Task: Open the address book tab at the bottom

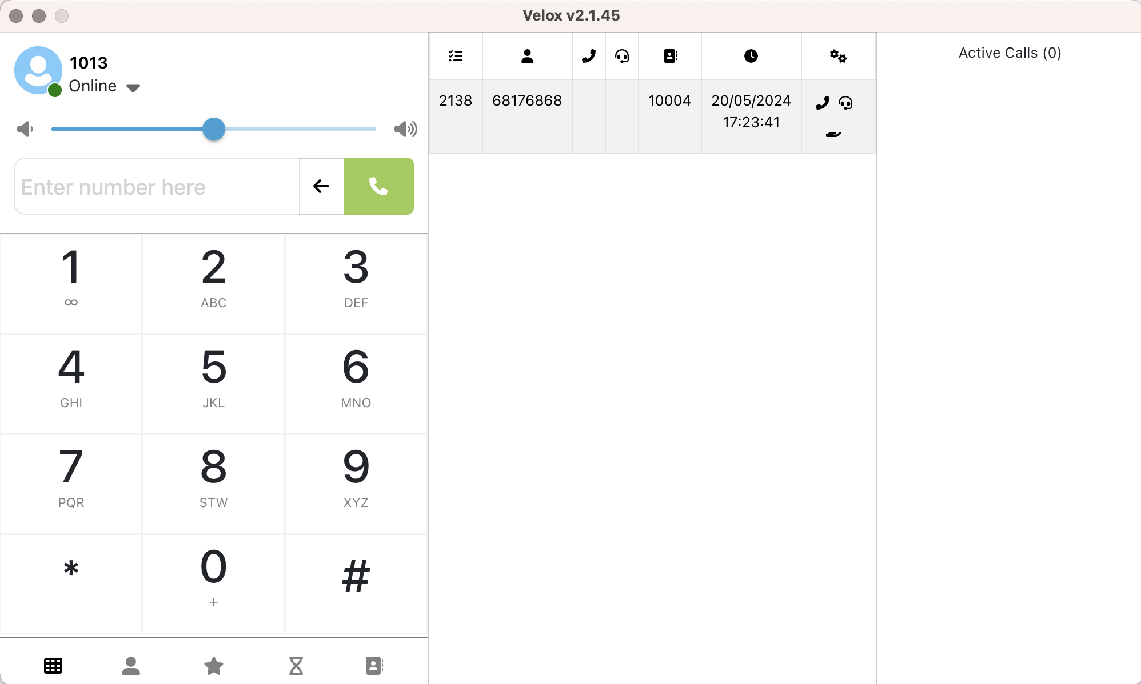Action: click(x=374, y=666)
